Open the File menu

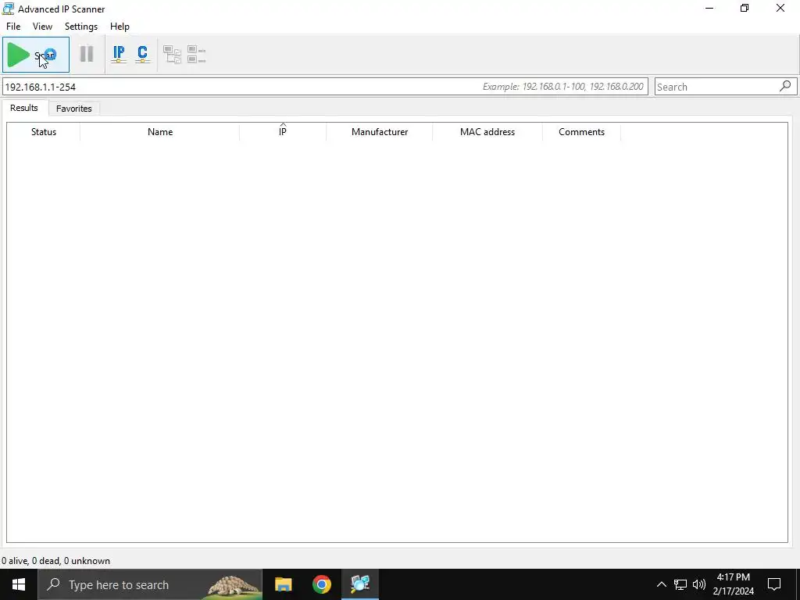13,27
